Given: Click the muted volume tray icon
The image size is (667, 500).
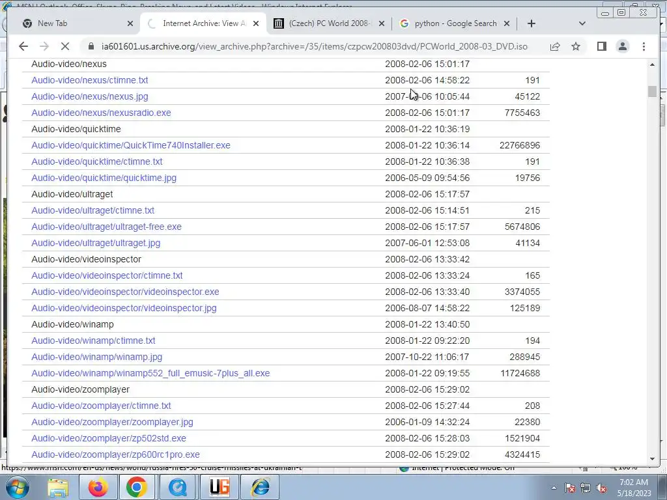Looking at the screenshot, I should (x=601, y=488).
